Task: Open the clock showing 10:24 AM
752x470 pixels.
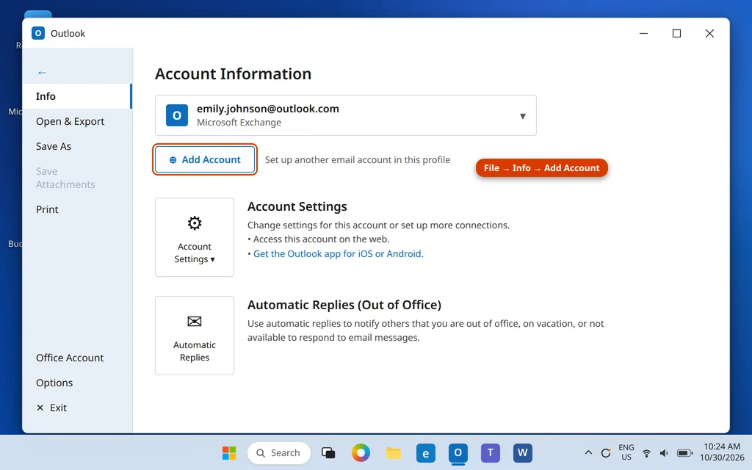Action: 723,452
